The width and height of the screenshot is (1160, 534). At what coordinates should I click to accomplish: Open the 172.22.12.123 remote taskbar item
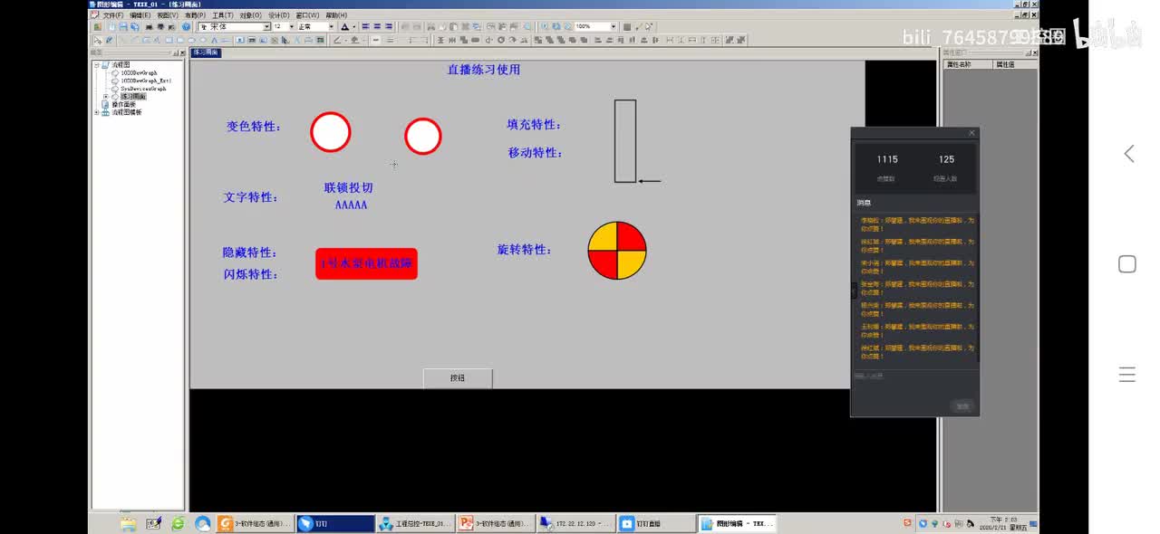tap(575, 523)
